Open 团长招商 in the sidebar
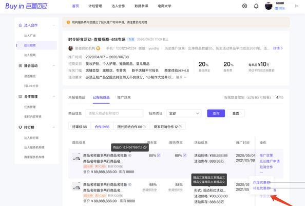This screenshot has height=206, width=305. (30, 45)
